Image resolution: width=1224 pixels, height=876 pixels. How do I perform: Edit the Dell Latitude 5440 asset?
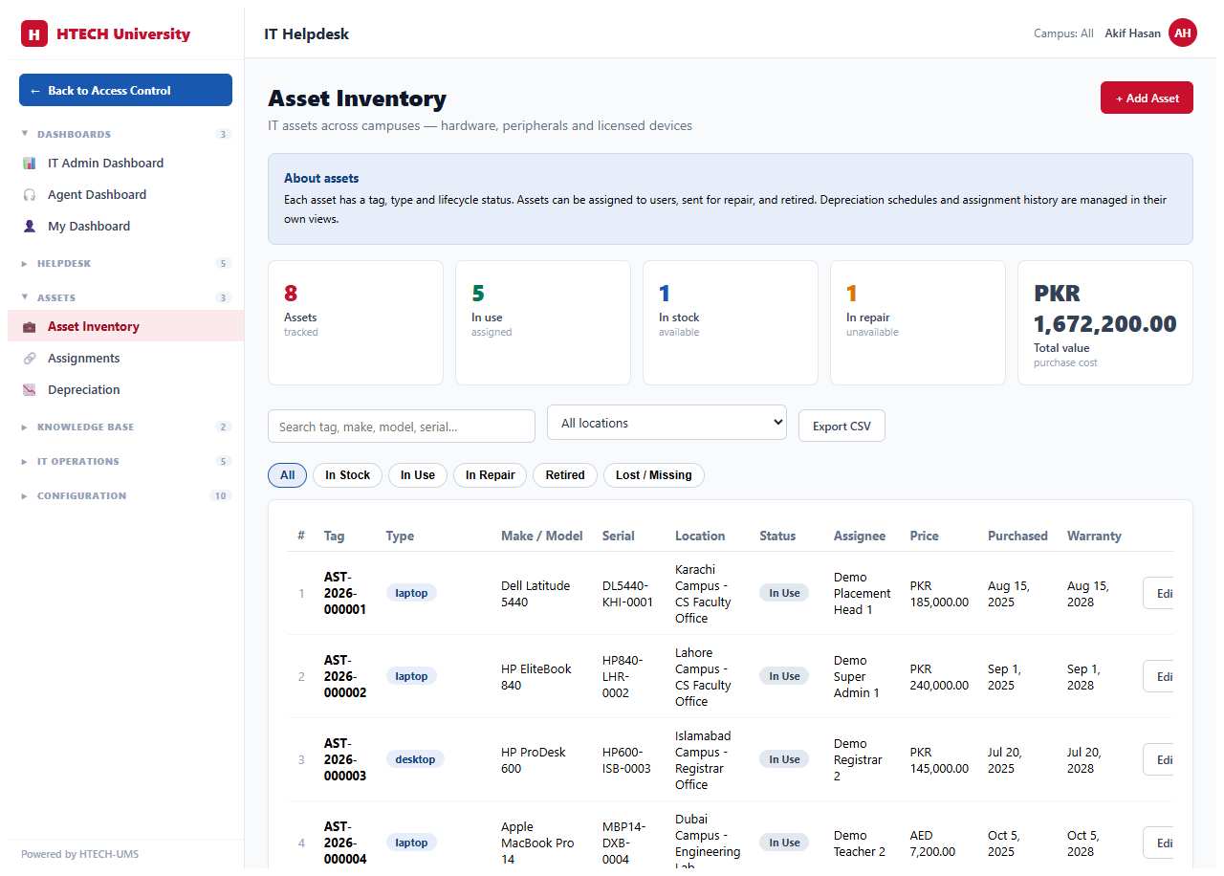pyautogui.click(x=1159, y=593)
